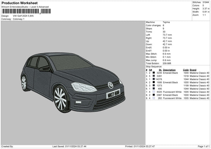Image resolution: width=211 pixels, height=149 pixels.
Task: Select the stop 7 Fluorescent White swatch
Action: pyautogui.click(x=154, y=92)
